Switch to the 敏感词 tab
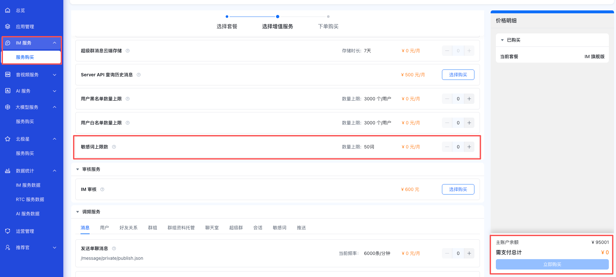 (x=280, y=228)
